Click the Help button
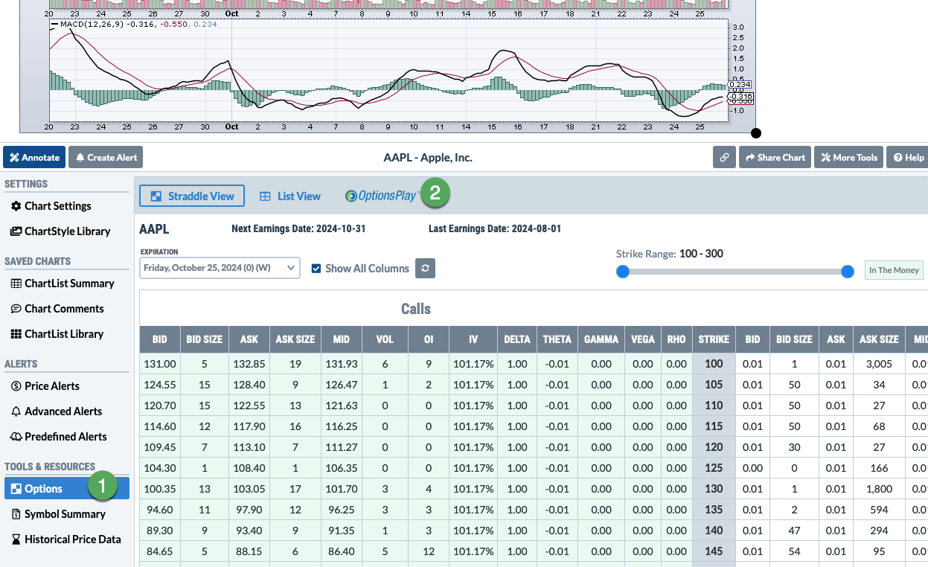 click(908, 157)
